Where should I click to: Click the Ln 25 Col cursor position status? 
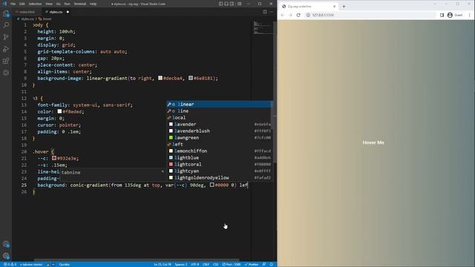163,264
